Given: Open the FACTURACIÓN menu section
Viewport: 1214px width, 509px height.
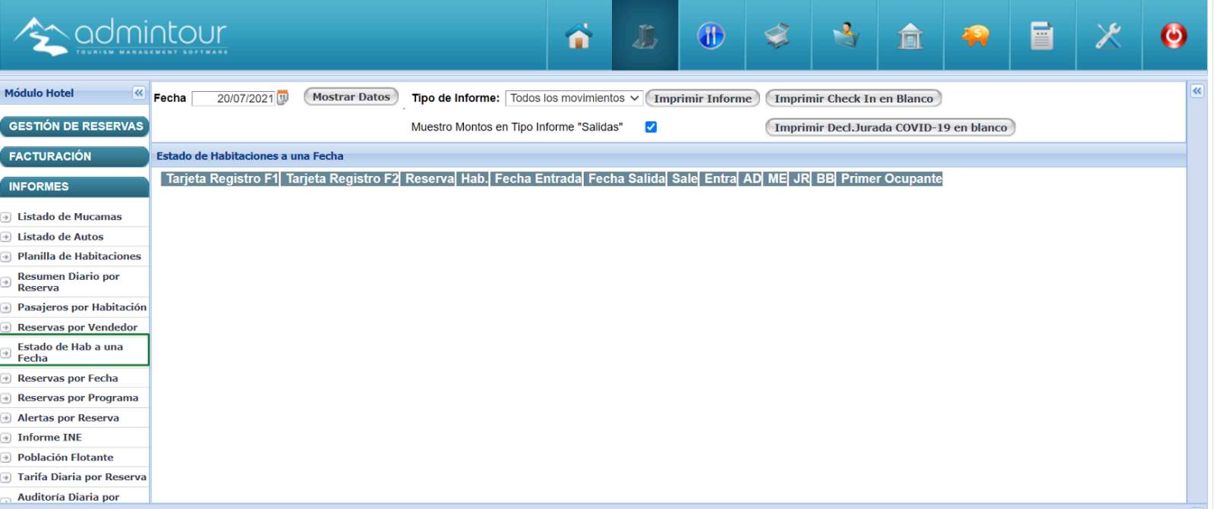Looking at the screenshot, I should tap(75, 156).
